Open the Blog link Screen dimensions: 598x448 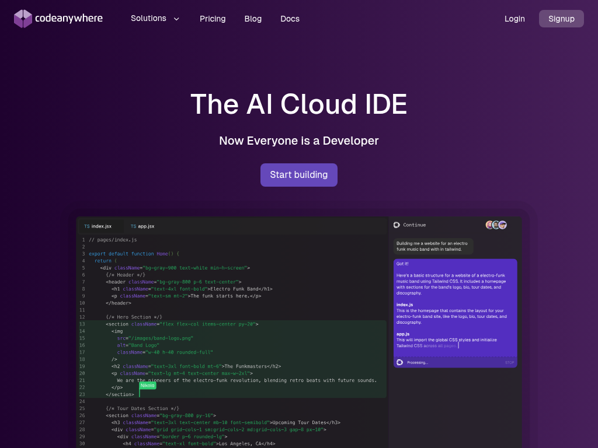point(253,19)
